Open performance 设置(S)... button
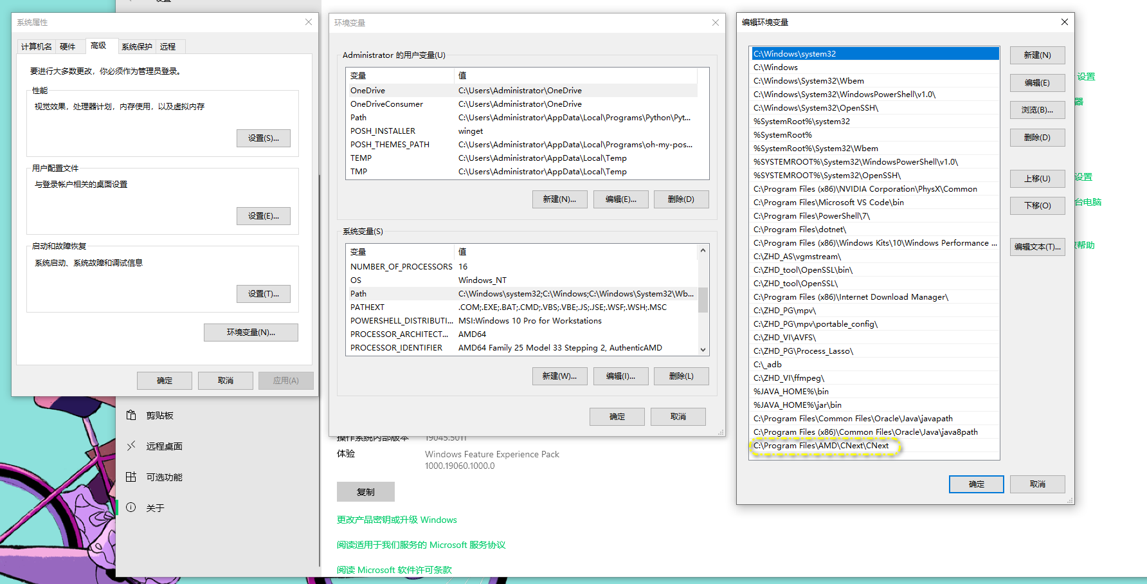The height and width of the screenshot is (584, 1147). (264, 138)
